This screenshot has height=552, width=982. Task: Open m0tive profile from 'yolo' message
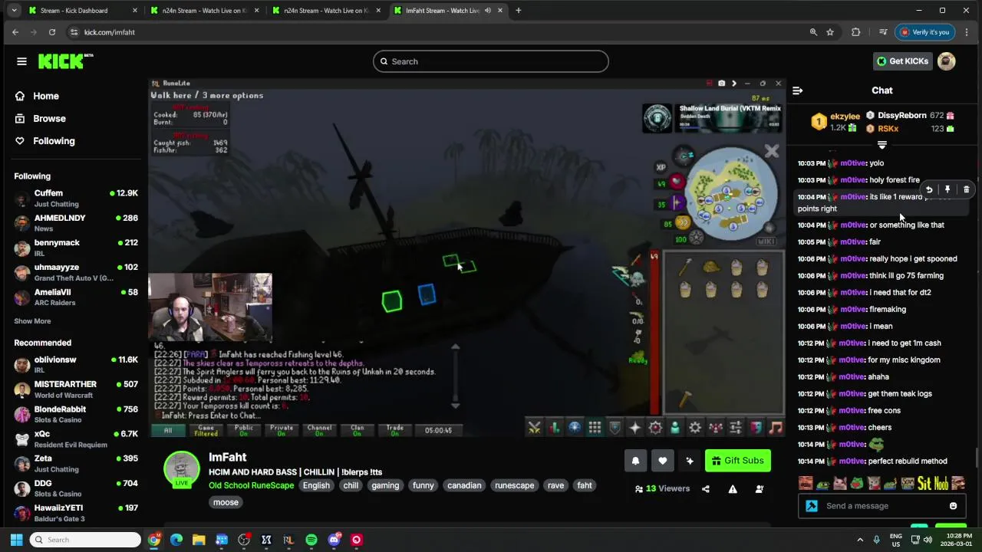[852, 163]
